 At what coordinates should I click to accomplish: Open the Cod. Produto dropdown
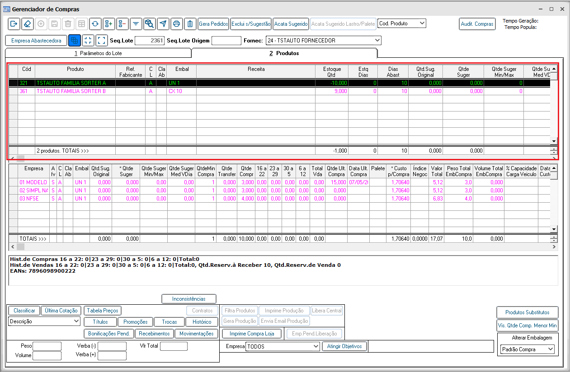402,23
